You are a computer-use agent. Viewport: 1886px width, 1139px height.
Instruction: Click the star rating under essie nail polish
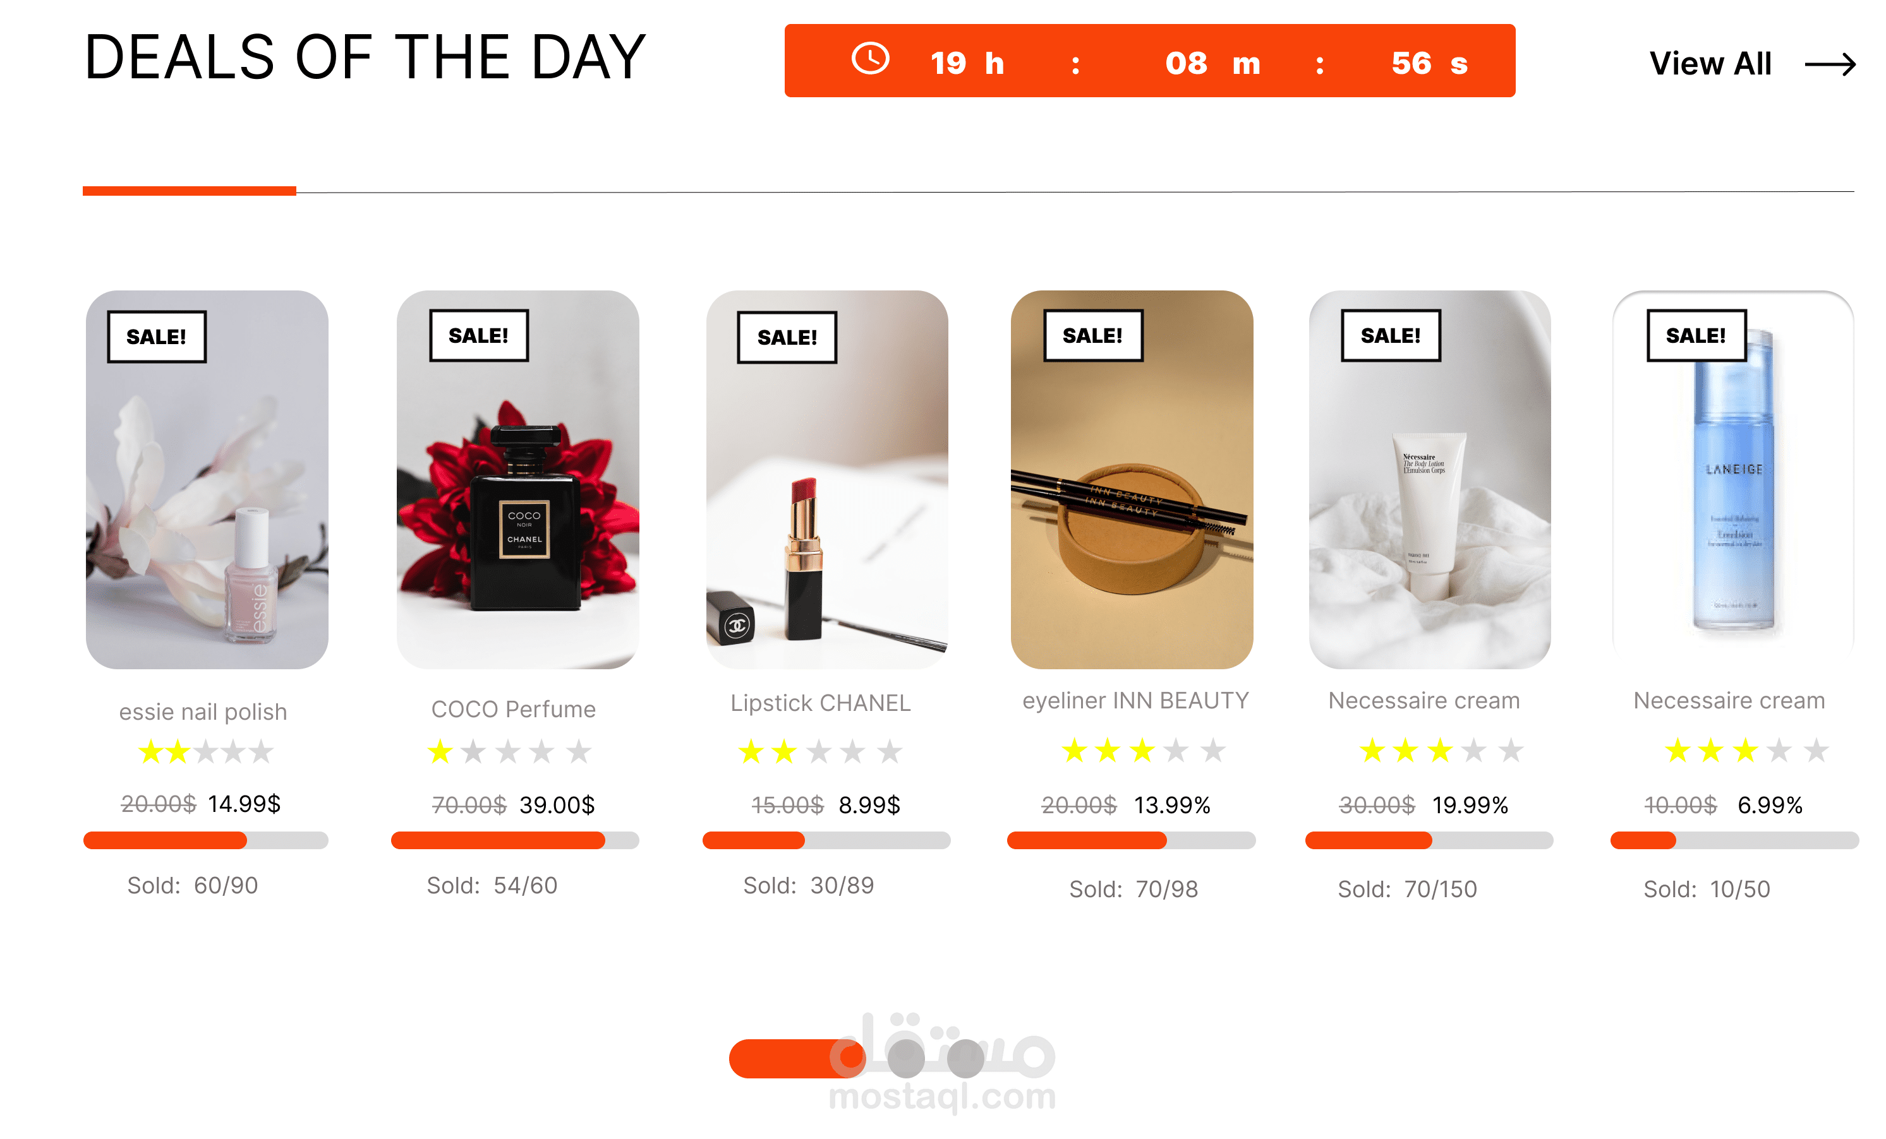205,752
